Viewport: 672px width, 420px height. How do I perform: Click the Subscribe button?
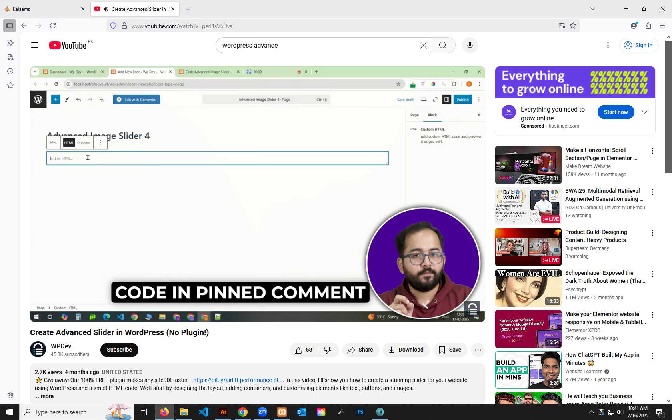(x=119, y=350)
